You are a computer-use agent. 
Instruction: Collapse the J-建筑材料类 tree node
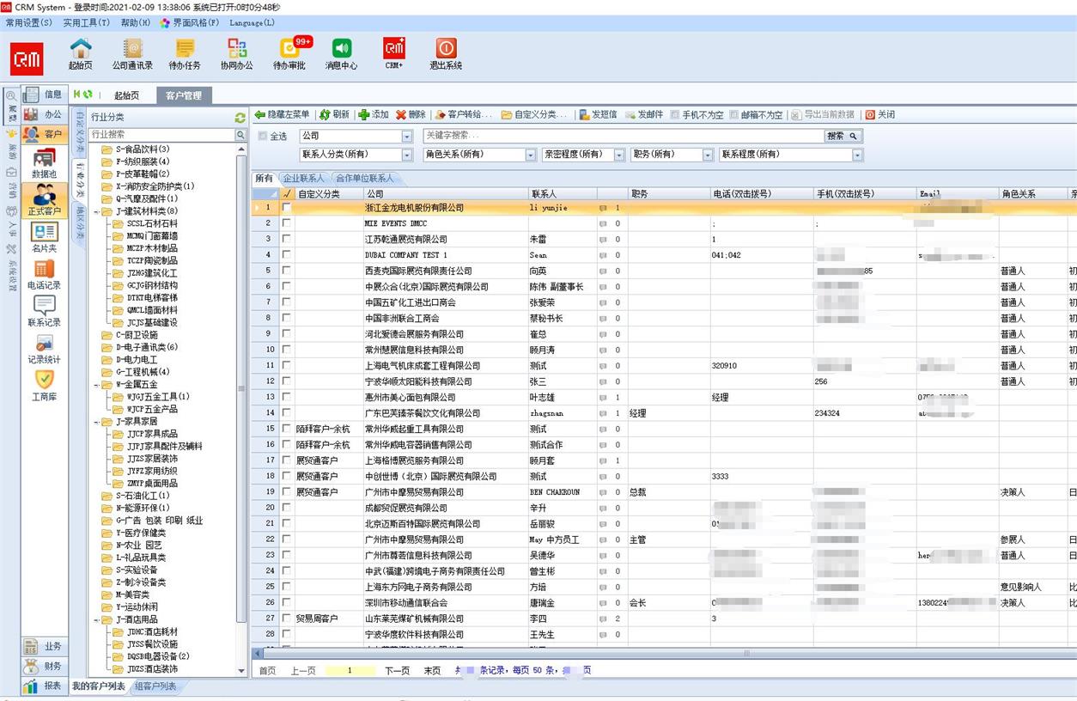click(97, 211)
